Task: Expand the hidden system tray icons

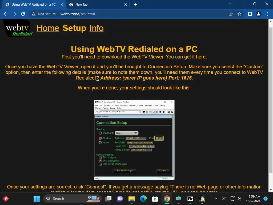Action: click(215, 199)
